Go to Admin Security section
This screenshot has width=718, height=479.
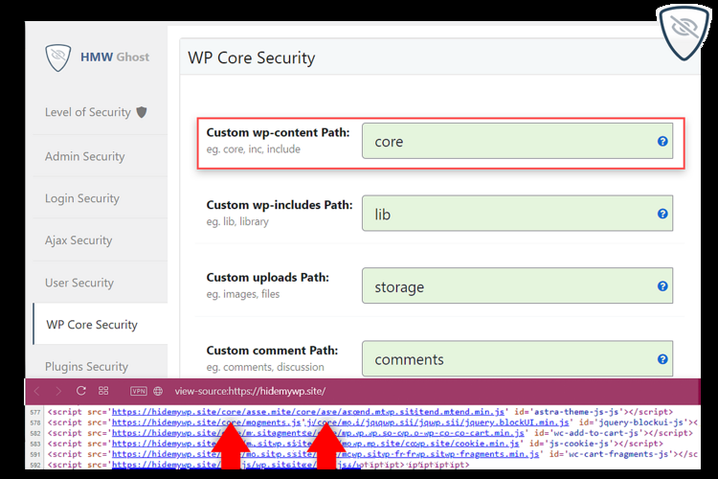(x=84, y=156)
